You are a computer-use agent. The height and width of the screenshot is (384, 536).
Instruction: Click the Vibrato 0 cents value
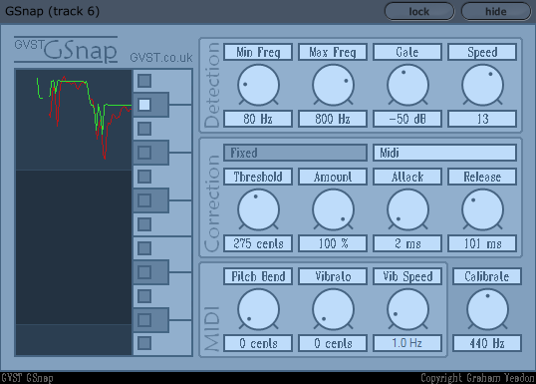click(x=333, y=343)
